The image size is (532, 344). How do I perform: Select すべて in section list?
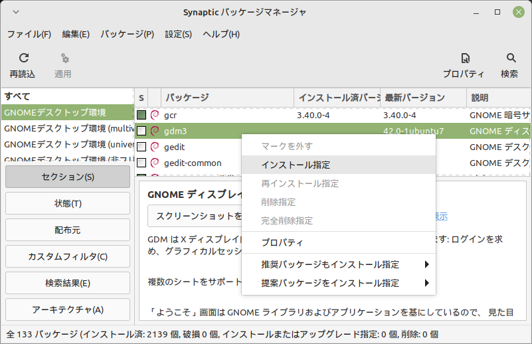click(x=67, y=96)
